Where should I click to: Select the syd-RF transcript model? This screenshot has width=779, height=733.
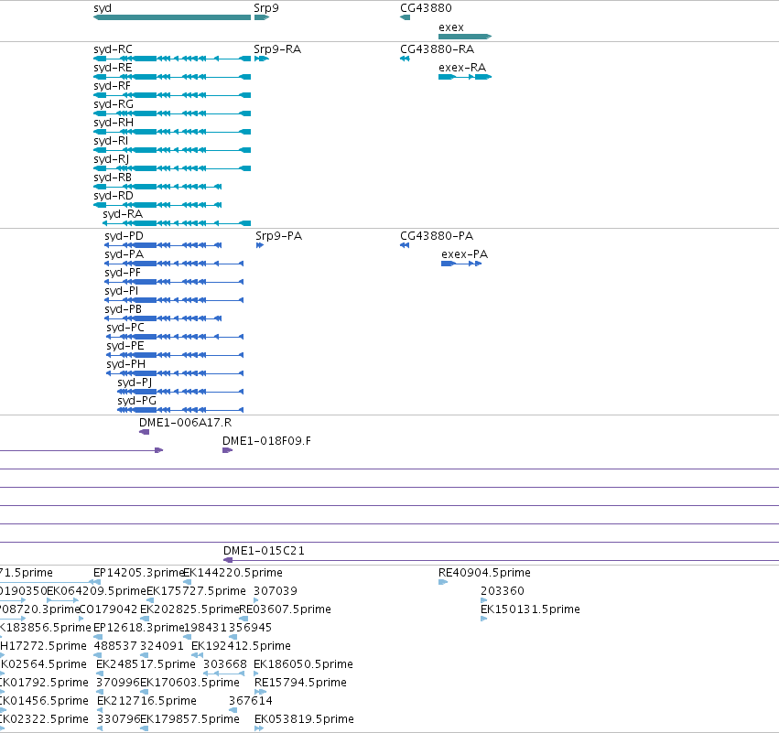pyautogui.click(x=172, y=95)
